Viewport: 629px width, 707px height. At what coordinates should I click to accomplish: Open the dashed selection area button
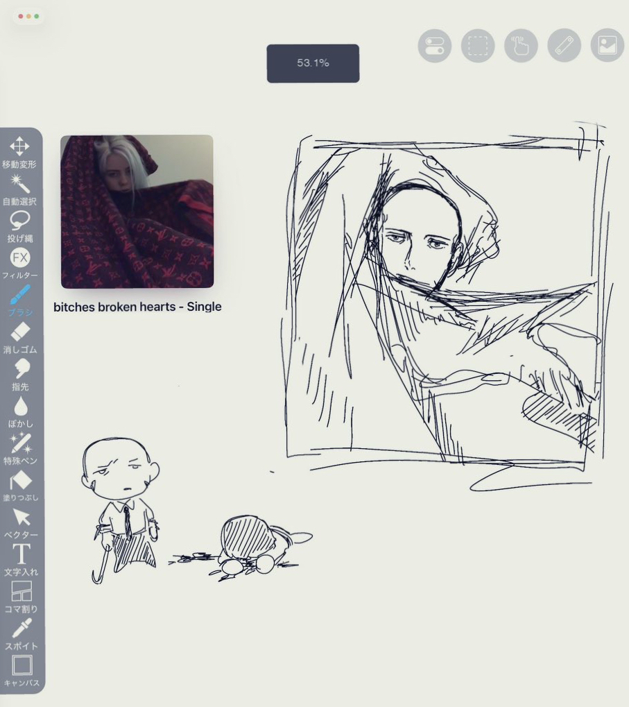click(x=478, y=46)
